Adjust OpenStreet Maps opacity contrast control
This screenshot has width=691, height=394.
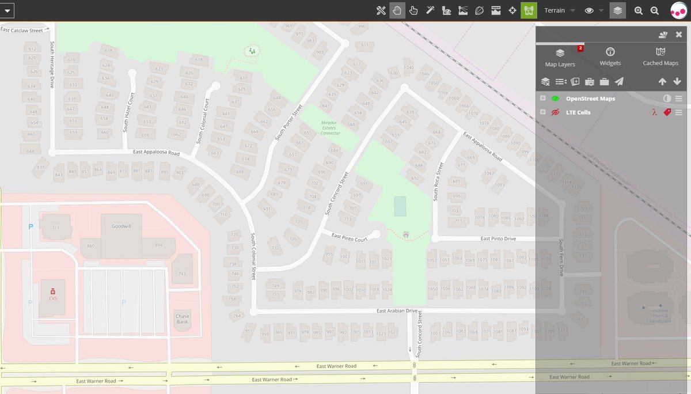tap(667, 99)
